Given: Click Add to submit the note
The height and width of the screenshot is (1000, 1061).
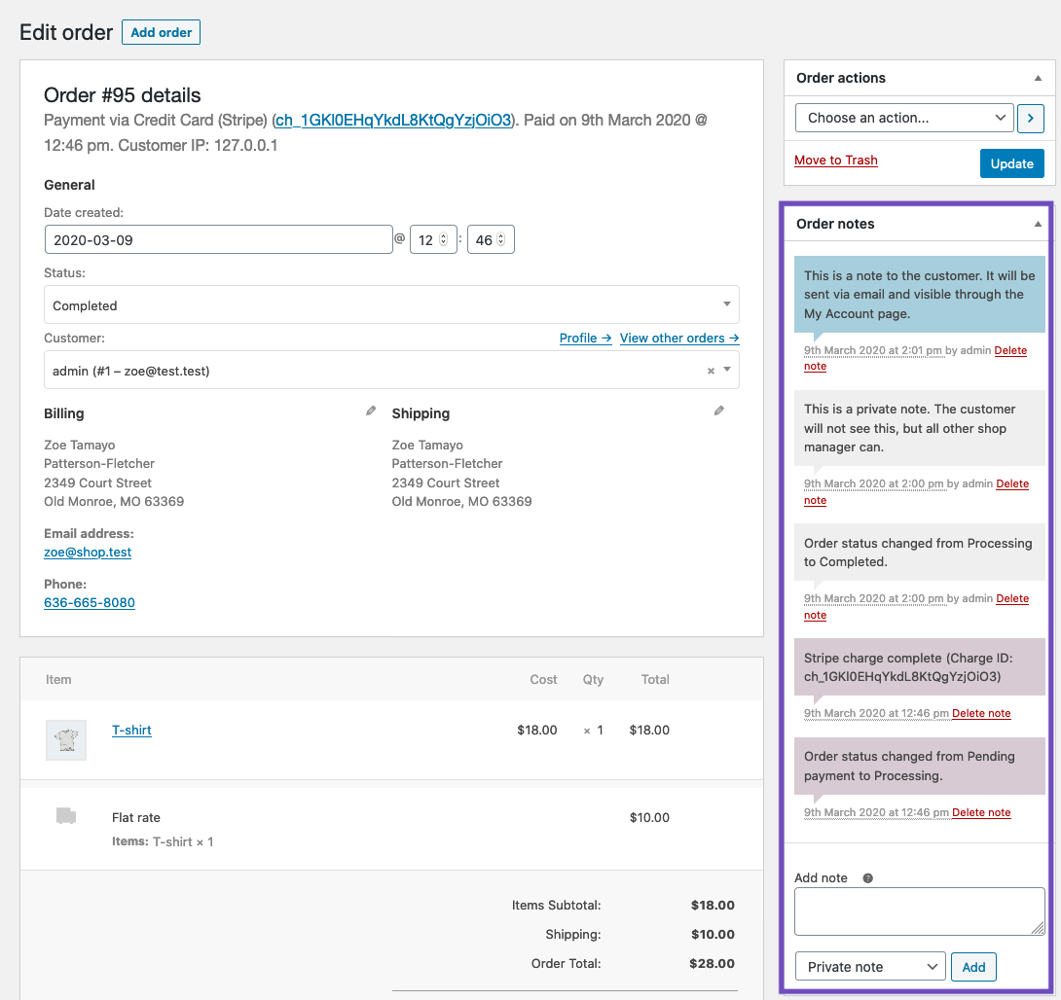Looking at the screenshot, I should point(973,966).
